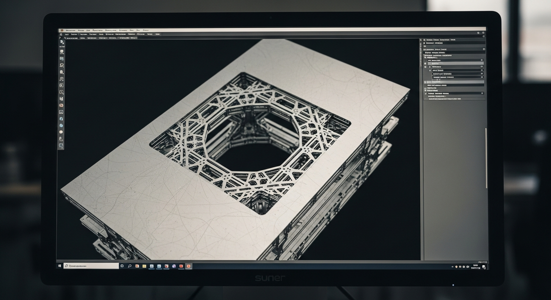Open the first menu in the top menu bar

[x=70, y=30]
